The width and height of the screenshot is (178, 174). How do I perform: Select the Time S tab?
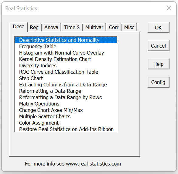pyautogui.click(x=72, y=27)
